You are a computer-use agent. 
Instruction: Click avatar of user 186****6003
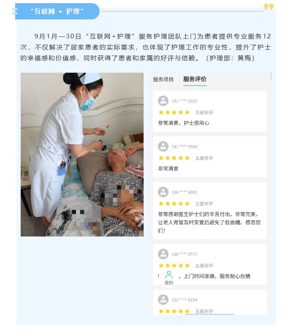[x=163, y=192]
